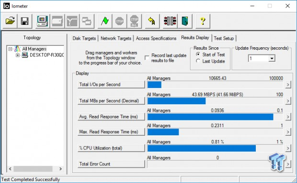Click the Max. Read Response Time (ms) button

(x=111, y=132)
